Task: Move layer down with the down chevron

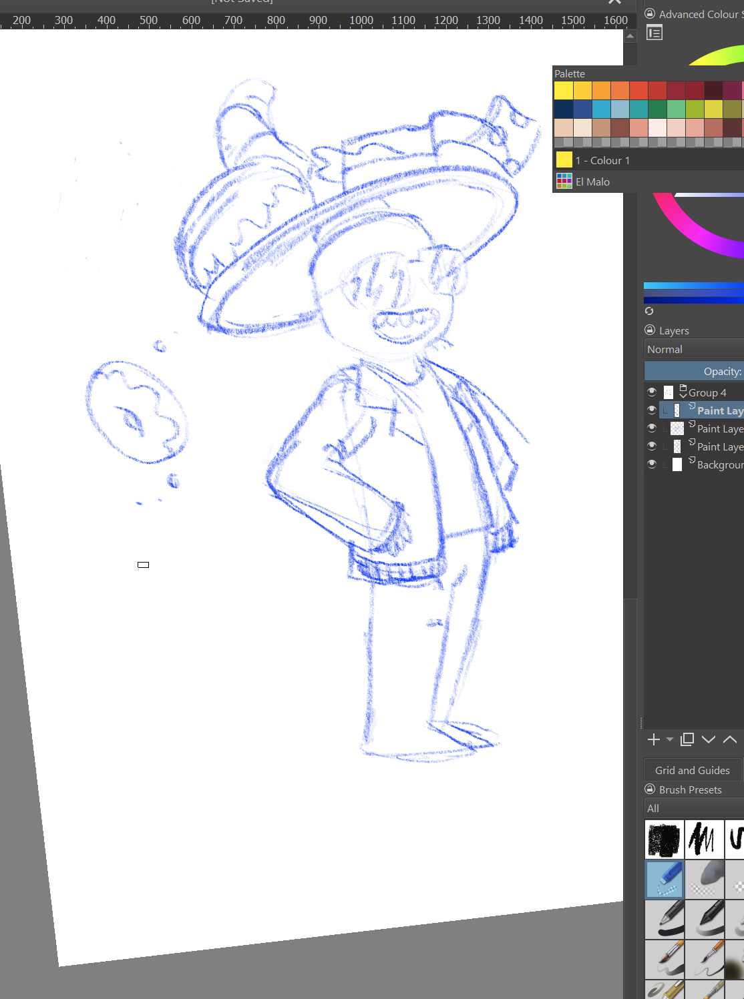Action: (x=709, y=739)
